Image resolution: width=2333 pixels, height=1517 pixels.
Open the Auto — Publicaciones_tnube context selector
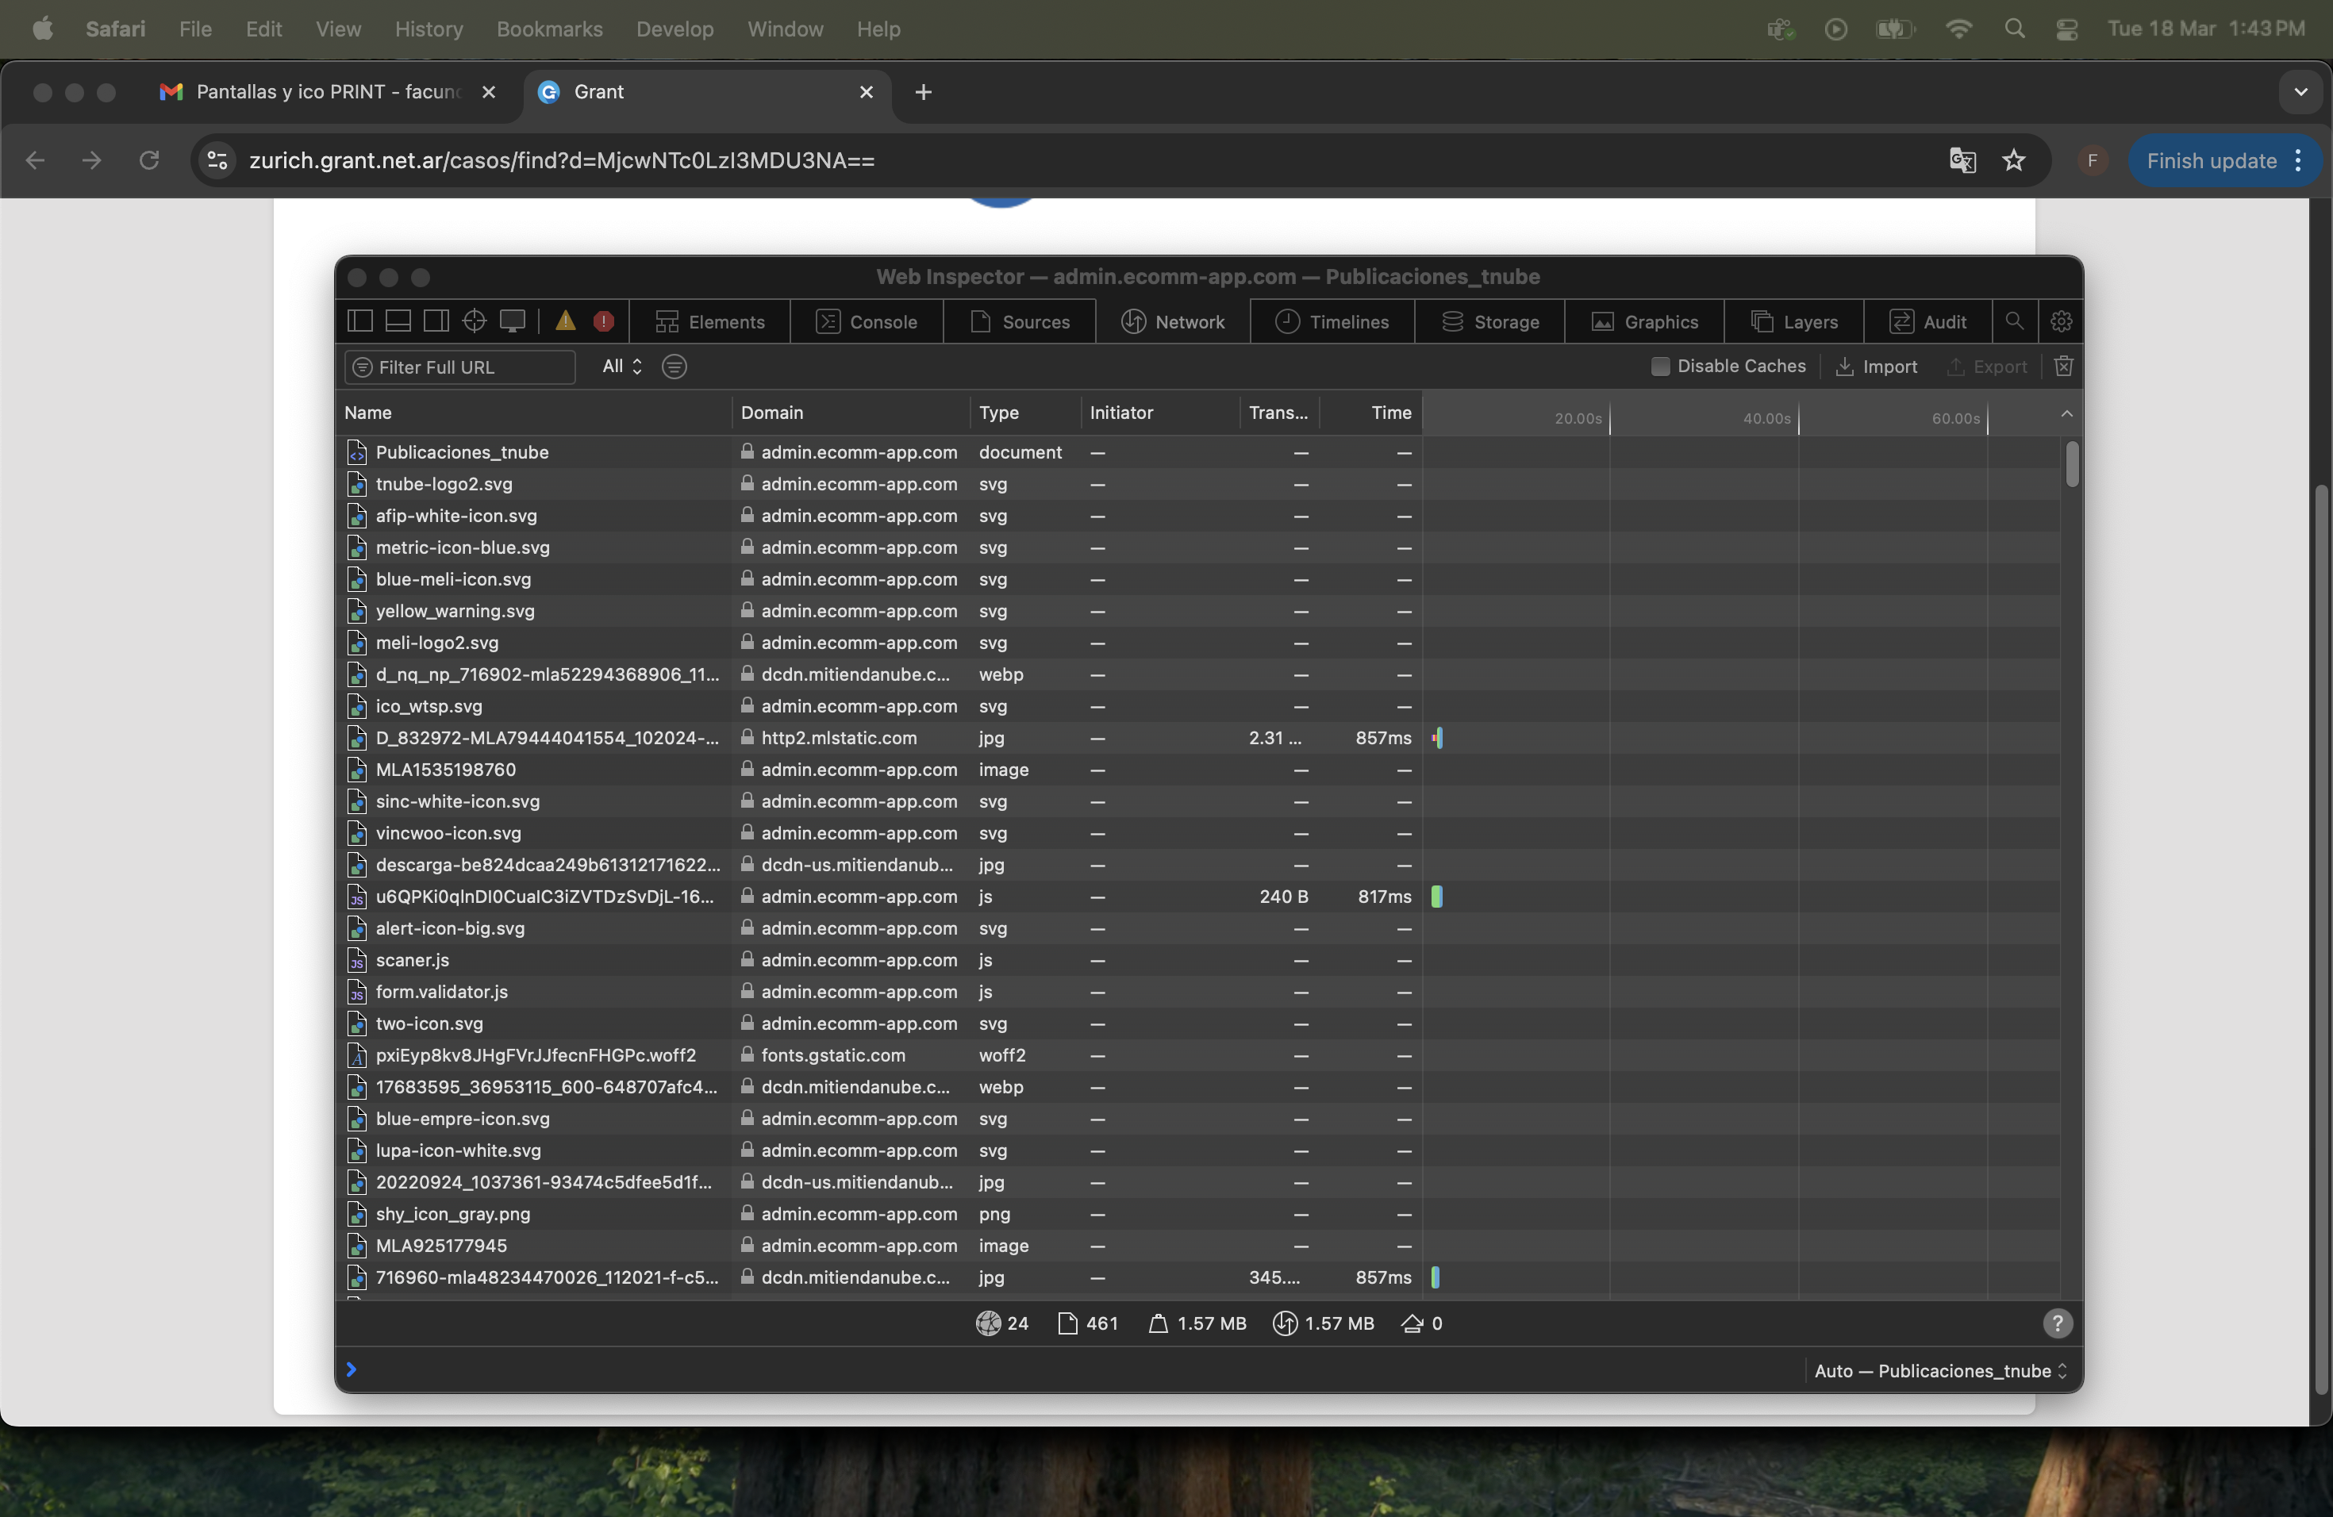click(x=1940, y=1370)
